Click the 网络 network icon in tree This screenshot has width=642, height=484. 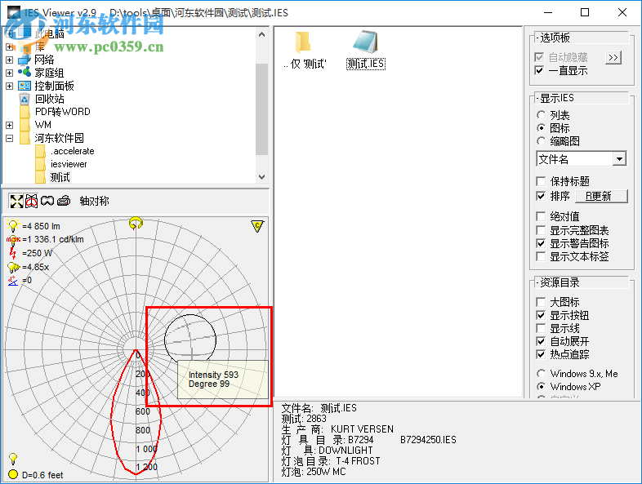[x=25, y=60]
